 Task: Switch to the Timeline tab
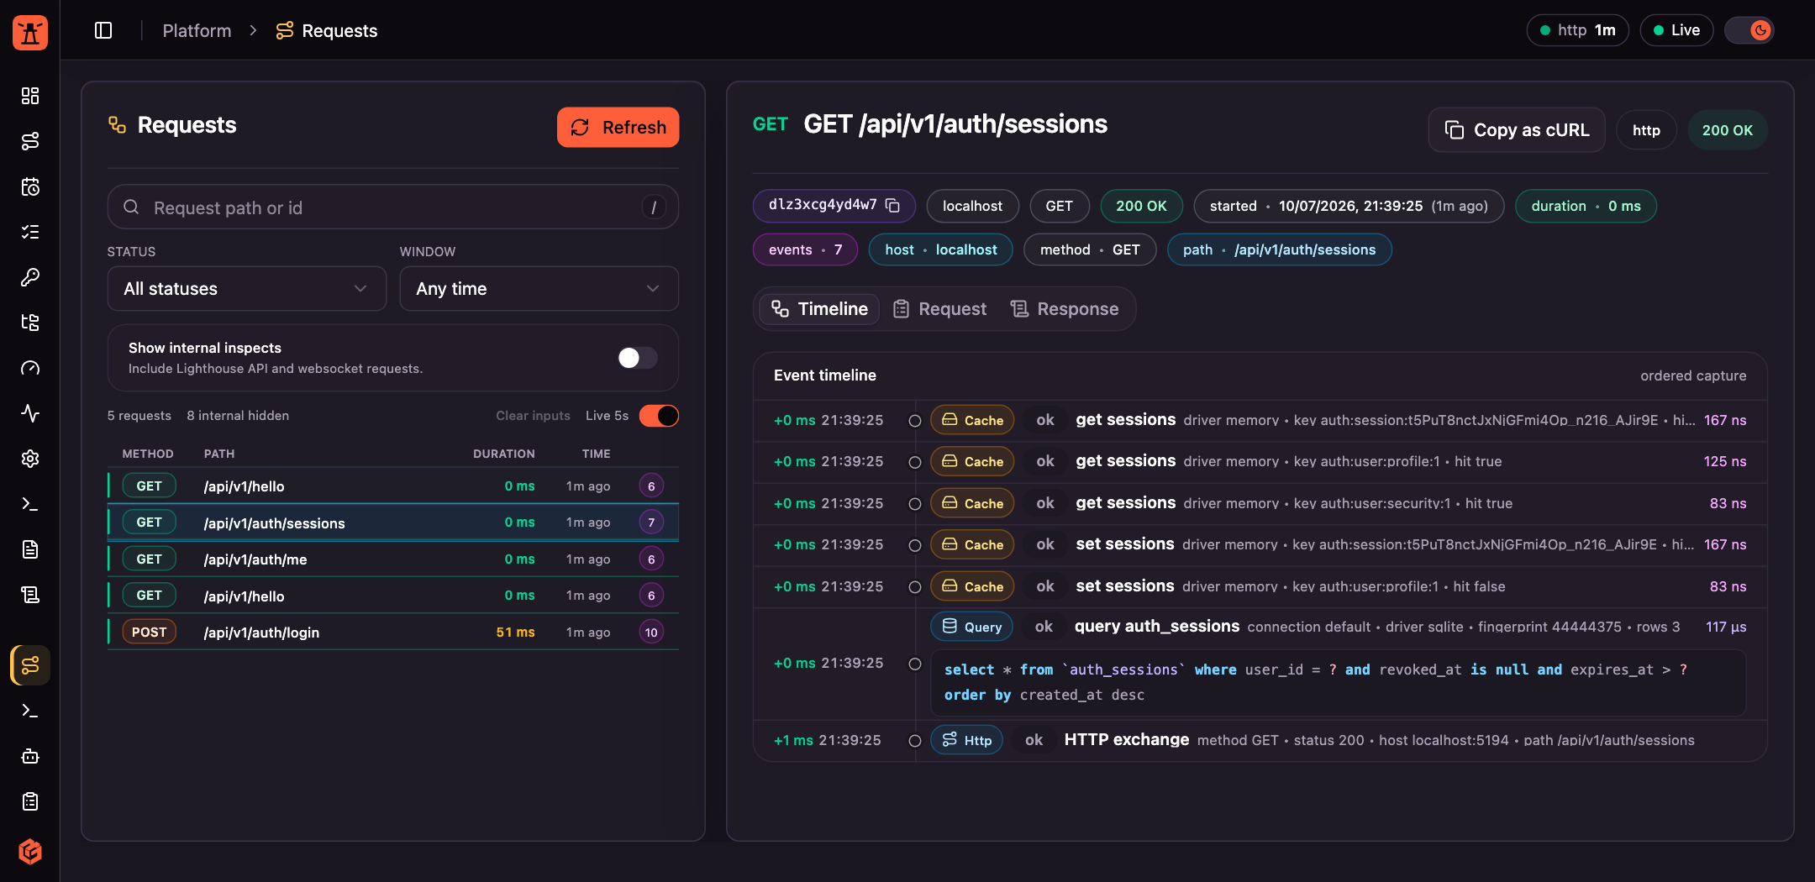(x=819, y=309)
